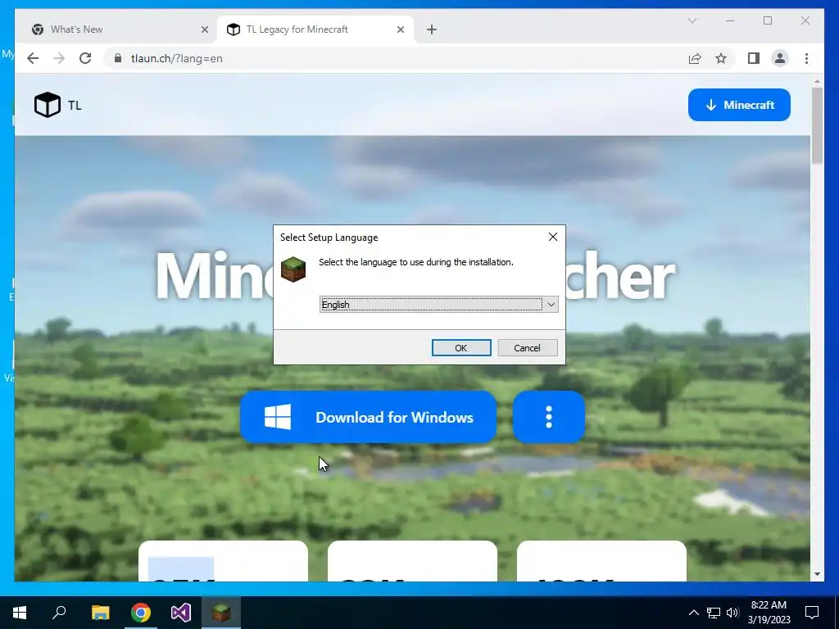Open the Windows Start menu
The width and height of the screenshot is (839, 629).
click(20, 613)
